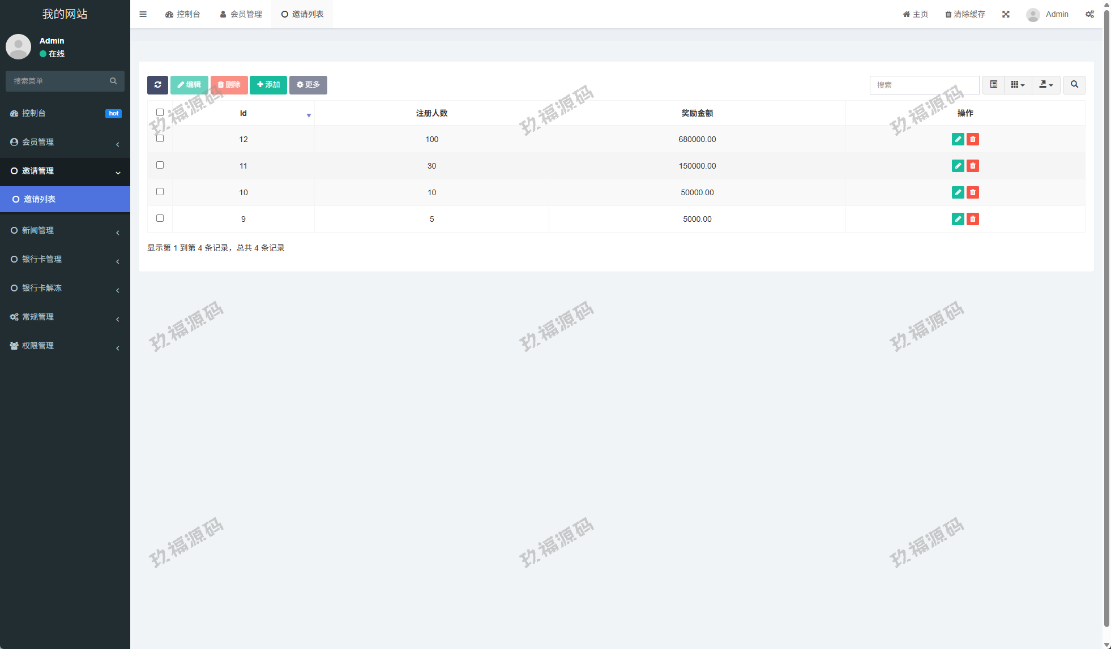Click green edit icon for row 12
This screenshot has height=649, width=1111.
(958, 139)
